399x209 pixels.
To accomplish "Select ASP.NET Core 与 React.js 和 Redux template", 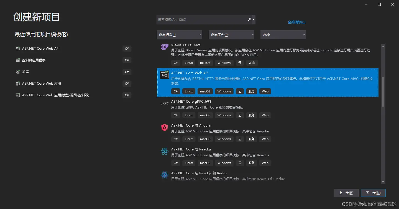I will 267,176.
